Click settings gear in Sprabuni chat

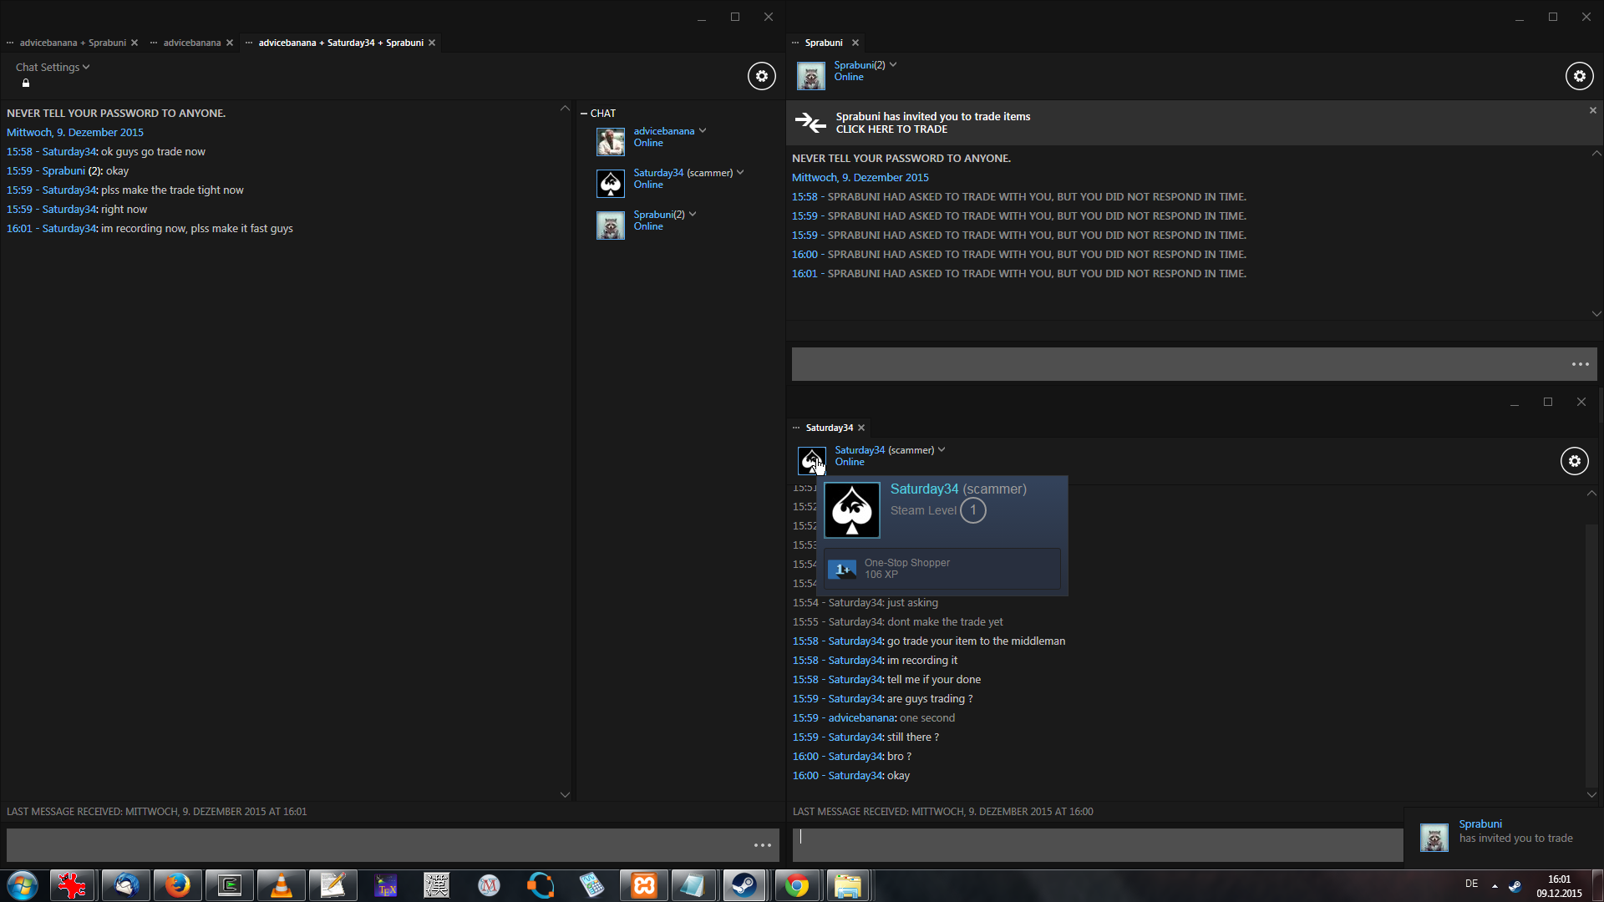click(1579, 76)
